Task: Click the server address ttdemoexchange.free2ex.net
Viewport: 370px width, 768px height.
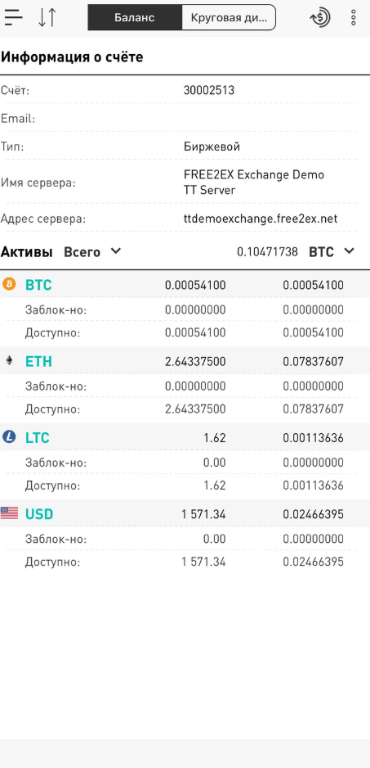Action: 261,219
